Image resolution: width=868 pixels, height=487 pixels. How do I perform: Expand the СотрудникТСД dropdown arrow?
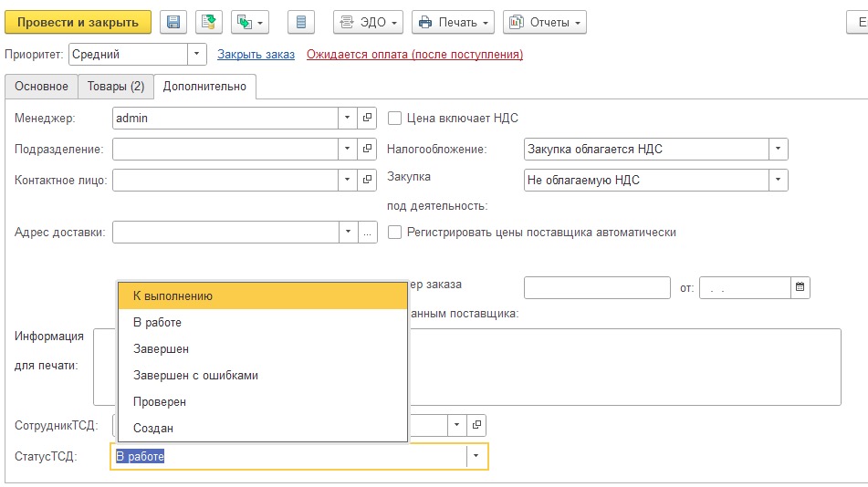point(456,425)
